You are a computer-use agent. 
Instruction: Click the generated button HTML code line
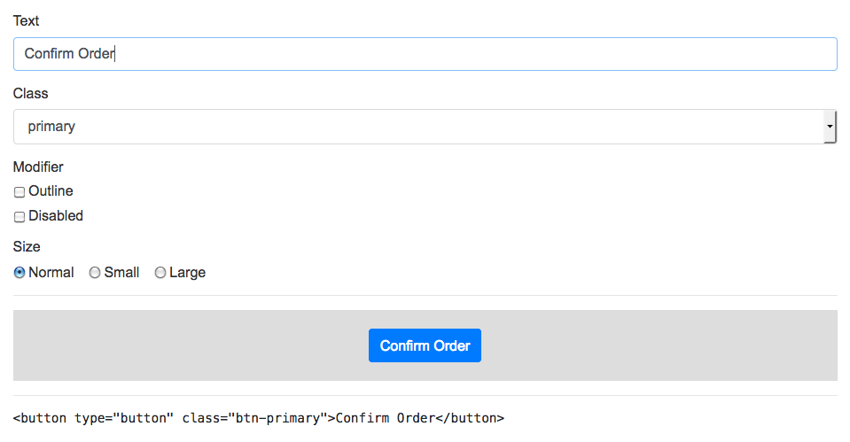coord(259,418)
